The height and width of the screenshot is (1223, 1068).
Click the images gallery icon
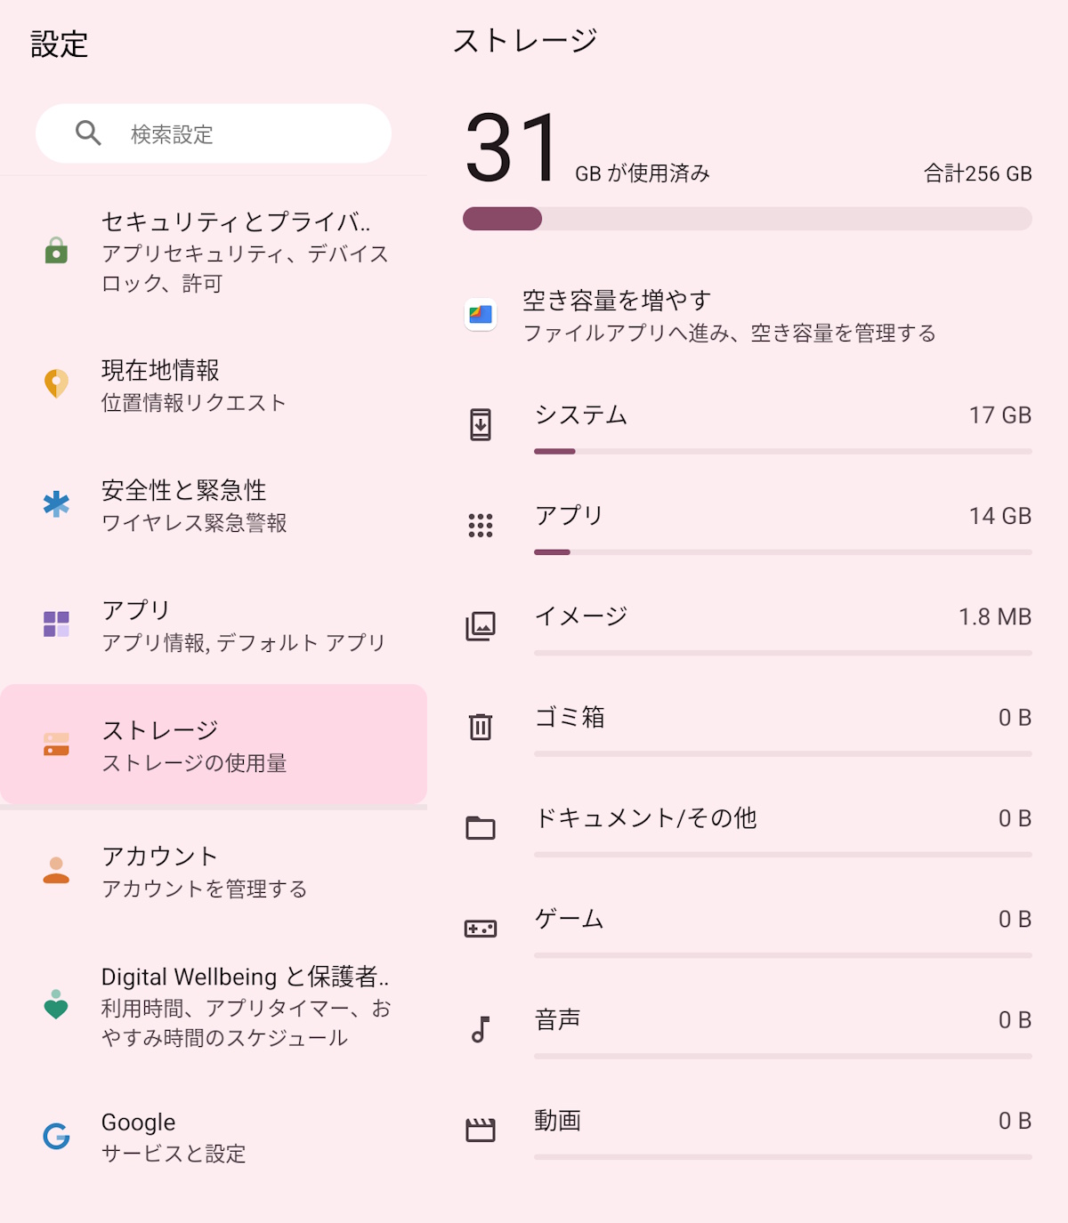(481, 626)
